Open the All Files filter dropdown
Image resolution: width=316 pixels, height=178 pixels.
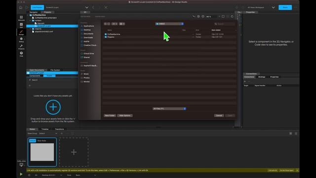169,109
